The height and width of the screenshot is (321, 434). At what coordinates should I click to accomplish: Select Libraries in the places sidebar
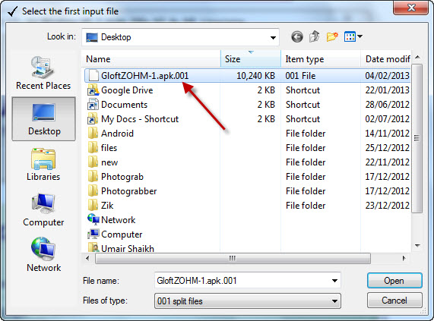click(x=43, y=165)
